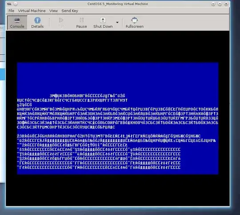Viewport: 240px width, 215px height.
Task: Expand the Shut Down options arrow
Action: [x=117, y=23]
